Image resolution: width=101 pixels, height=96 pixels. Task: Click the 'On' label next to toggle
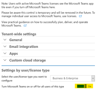[90, 86]
